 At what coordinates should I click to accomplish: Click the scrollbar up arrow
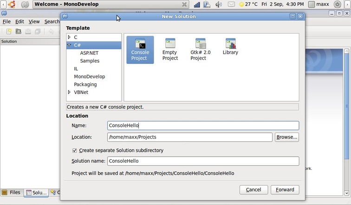[346, 51]
